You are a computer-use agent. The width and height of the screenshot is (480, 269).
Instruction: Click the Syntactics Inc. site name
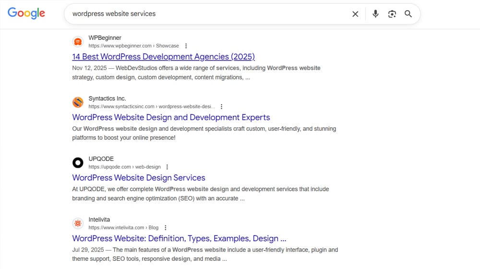pyautogui.click(x=107, y=98)
